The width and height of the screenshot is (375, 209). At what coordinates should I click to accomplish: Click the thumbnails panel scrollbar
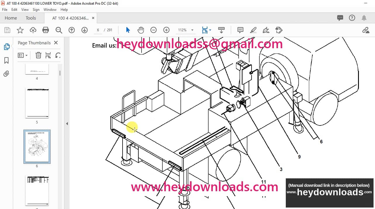[60, 73]
